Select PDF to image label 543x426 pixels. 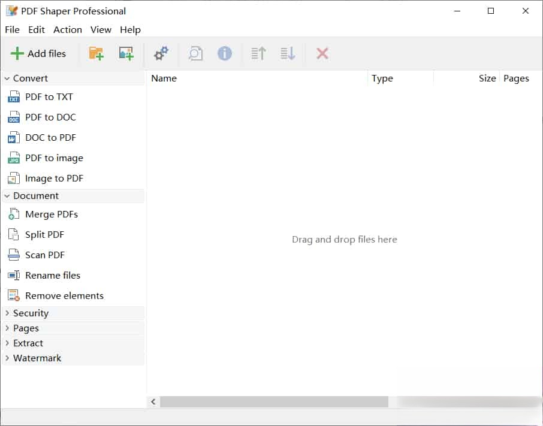(x=55, y=158)
